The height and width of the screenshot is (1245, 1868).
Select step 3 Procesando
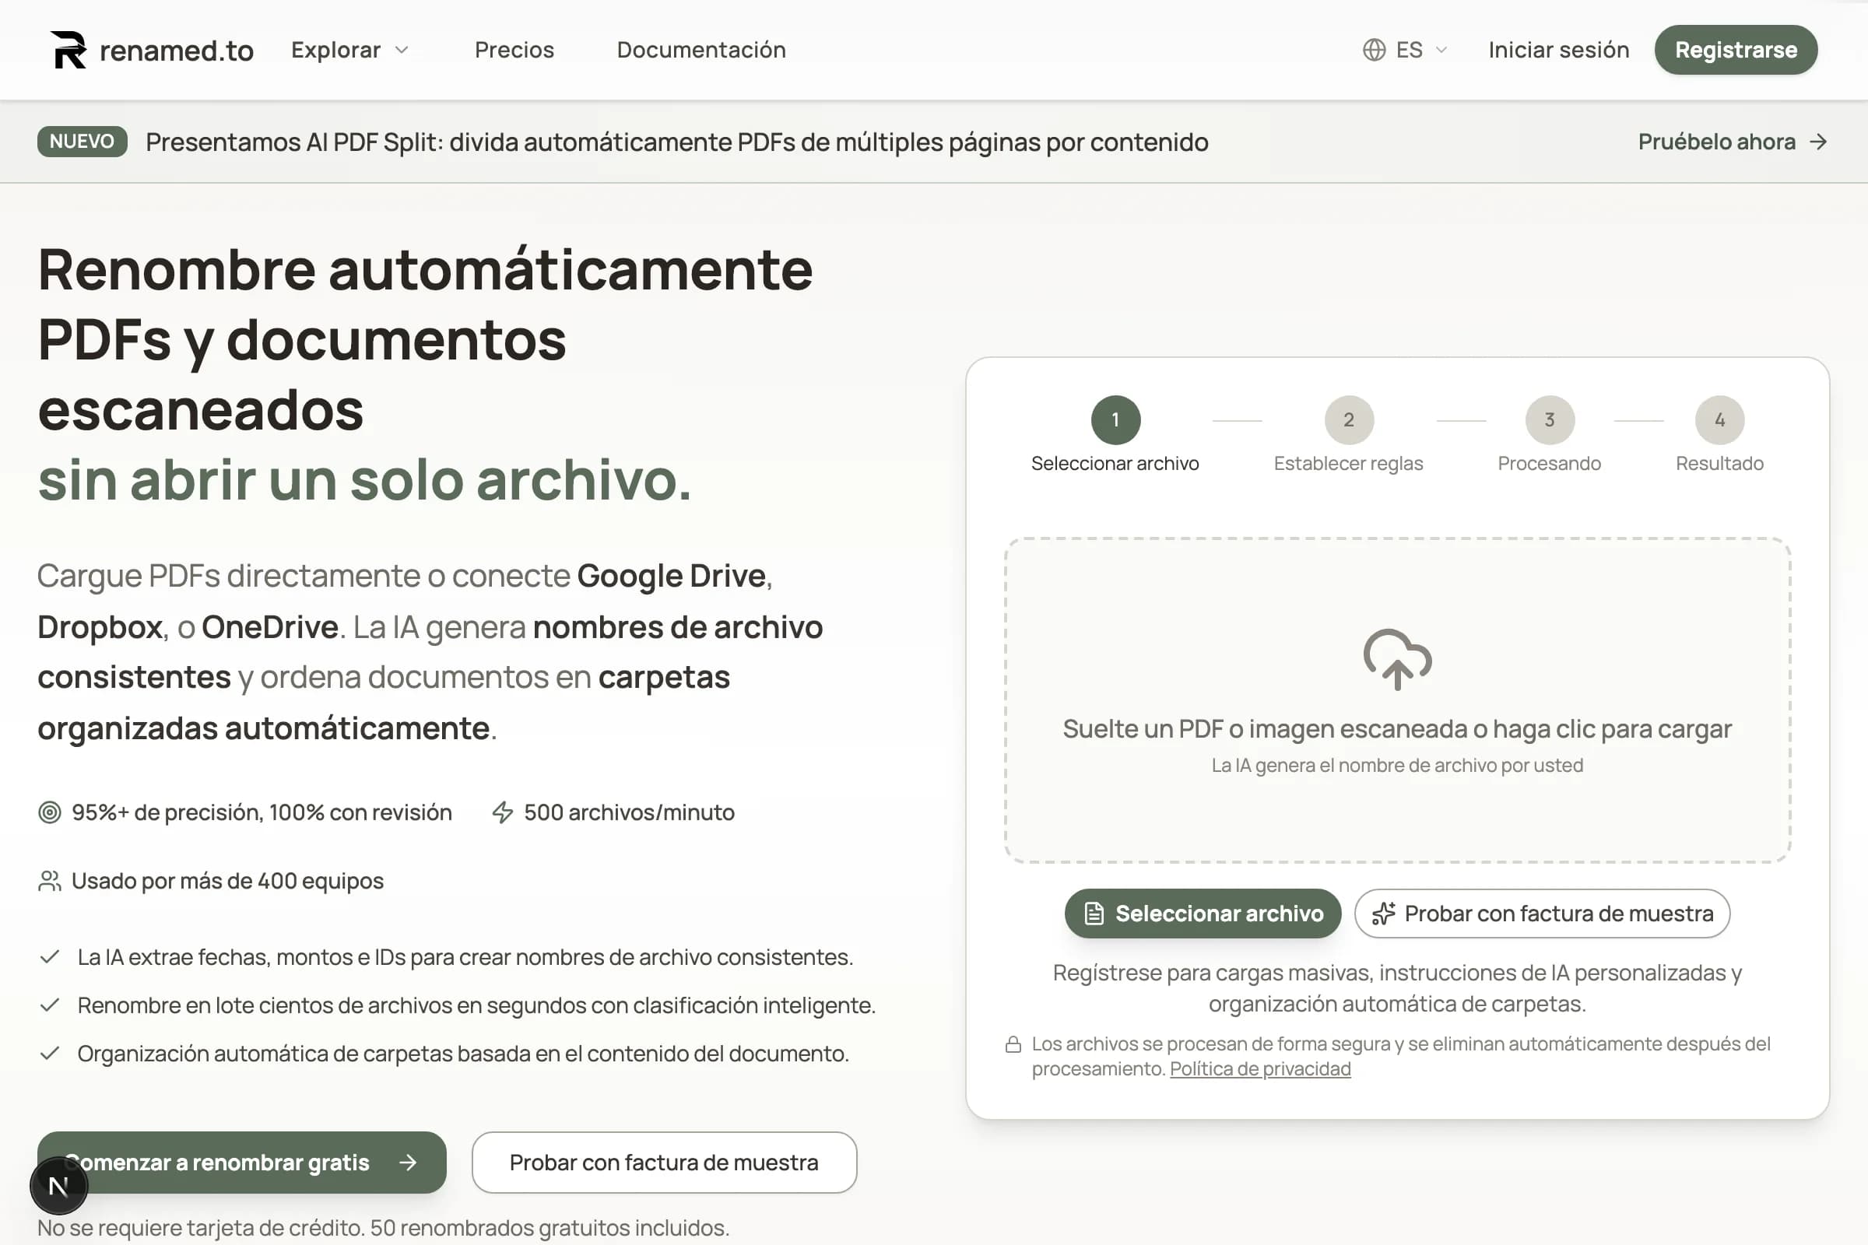1550,420
